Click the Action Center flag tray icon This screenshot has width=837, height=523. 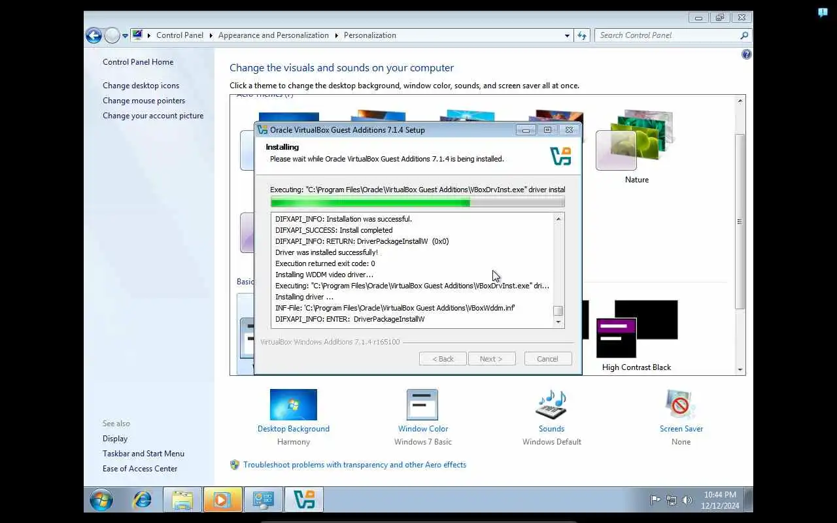pyautogui.click(x=655, y=500)
